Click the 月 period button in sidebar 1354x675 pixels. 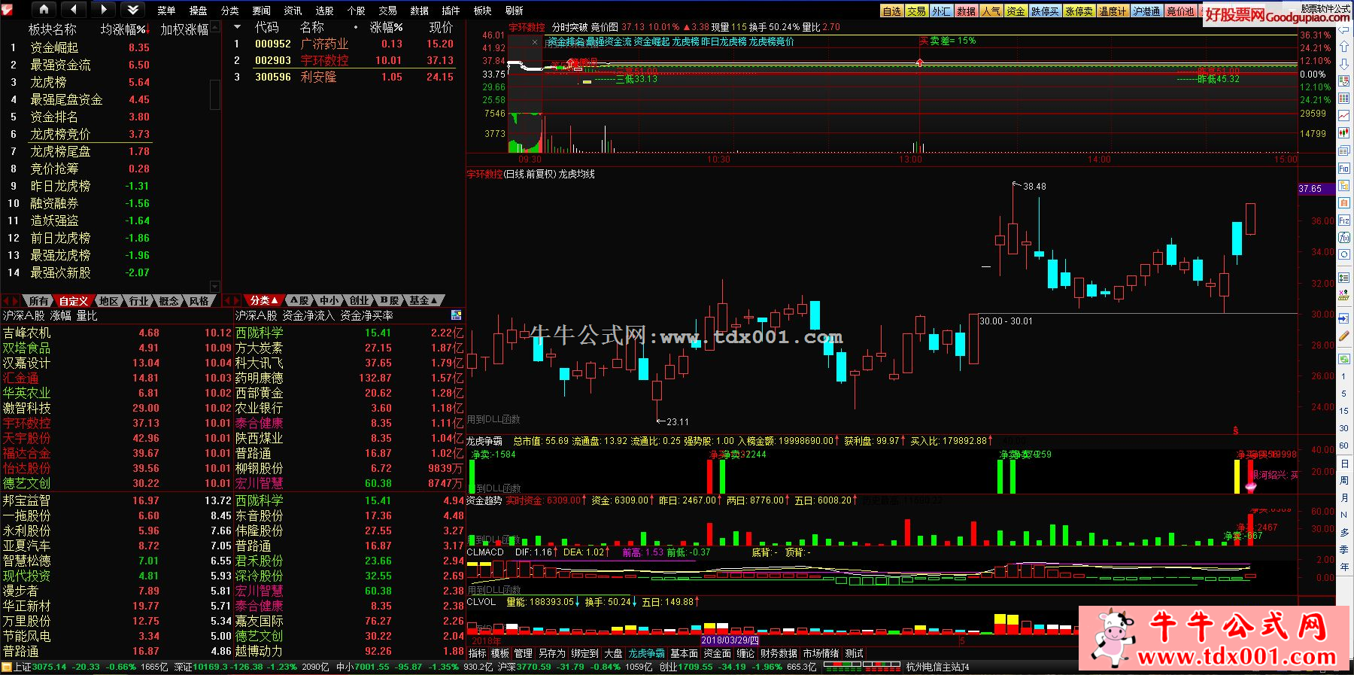[x=1344, y=498]
